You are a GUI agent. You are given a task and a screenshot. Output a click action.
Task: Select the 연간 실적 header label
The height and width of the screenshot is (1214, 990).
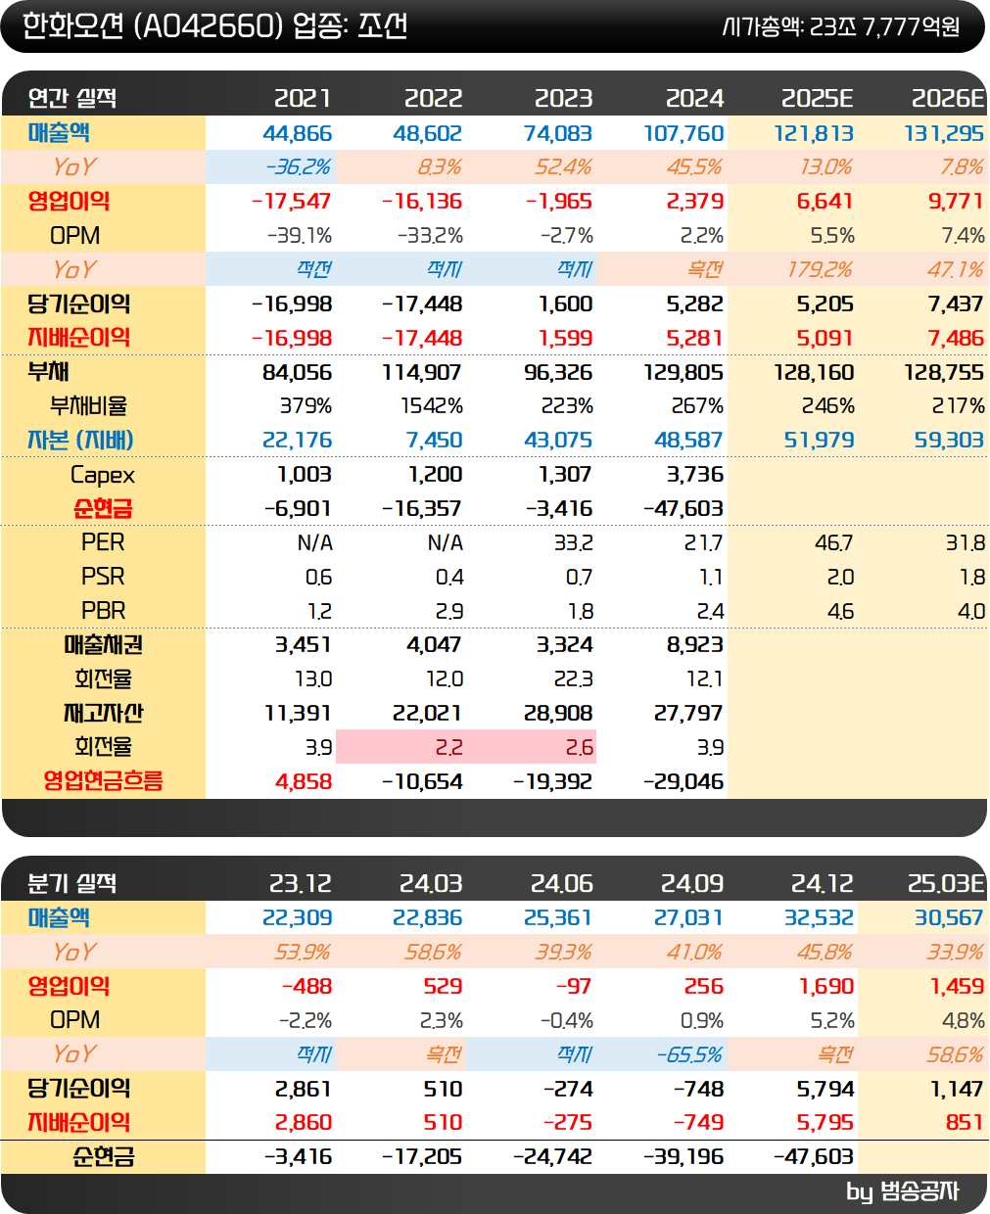click(x=72, y=98)
